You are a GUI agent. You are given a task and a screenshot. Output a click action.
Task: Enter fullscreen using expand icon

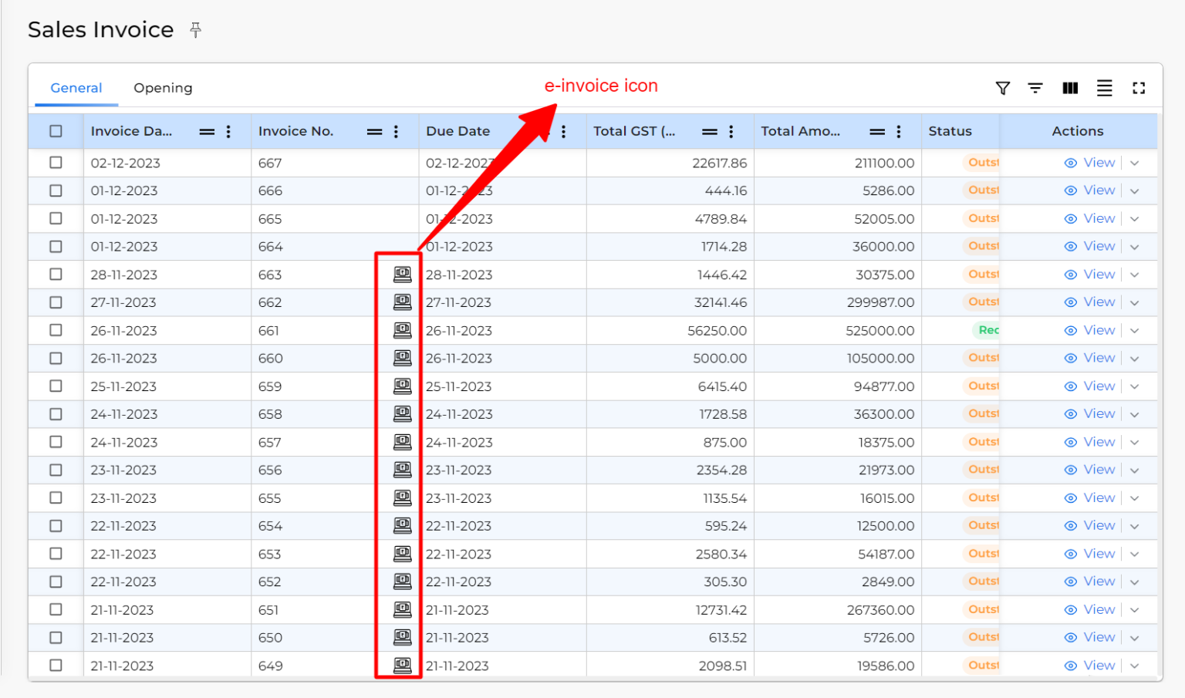[1139, 88]
